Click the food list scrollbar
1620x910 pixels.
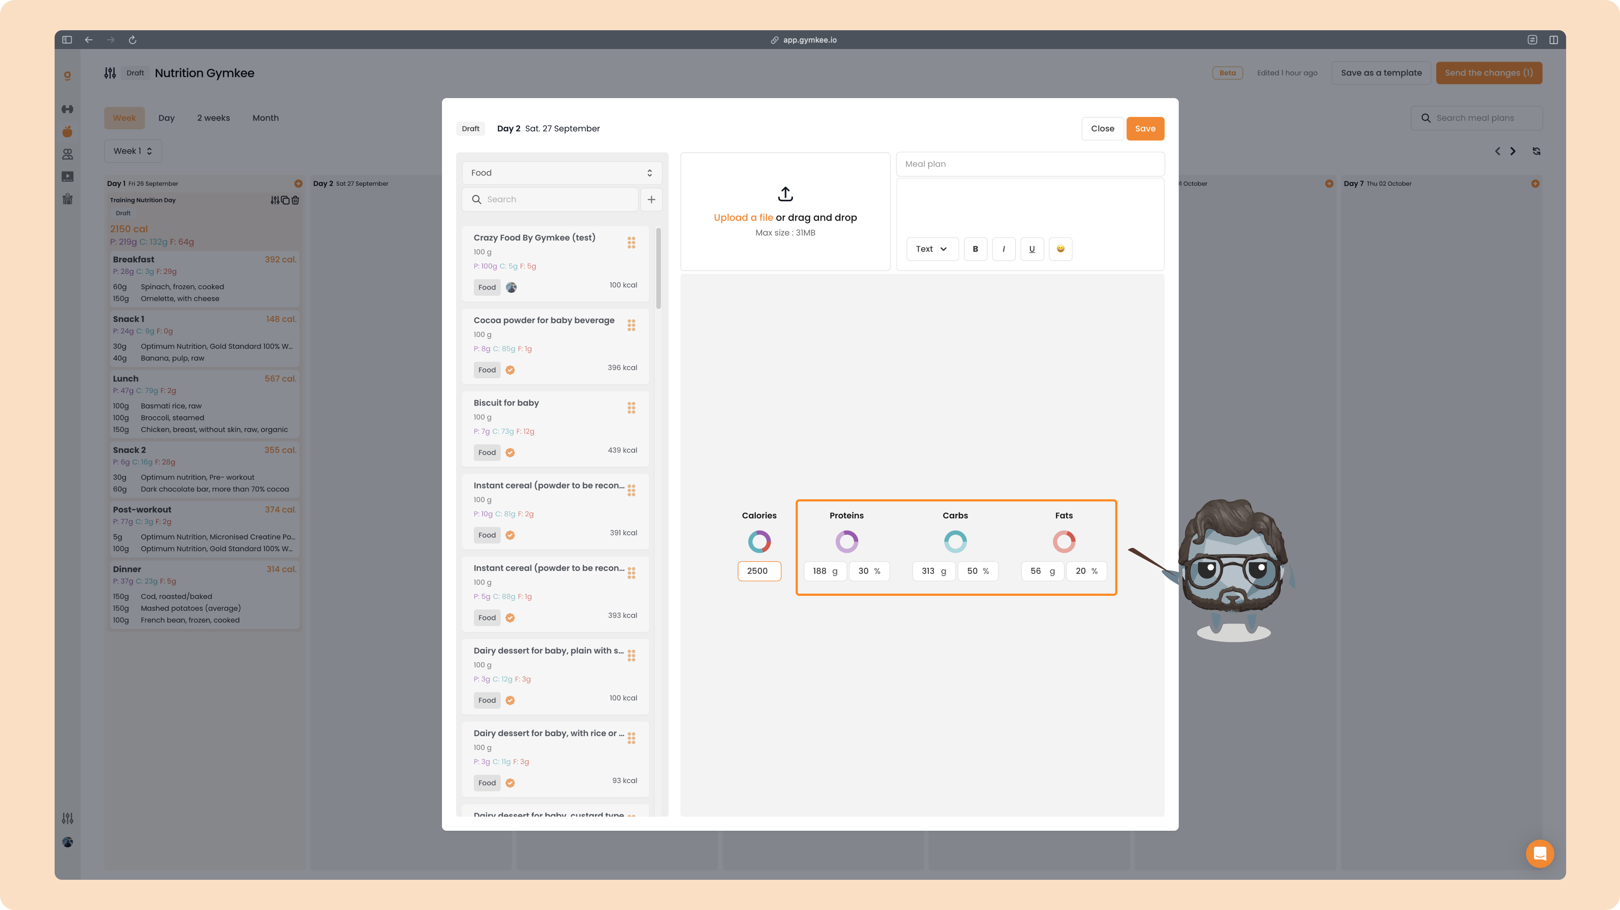pyautogui.click(x=658, y=269)
